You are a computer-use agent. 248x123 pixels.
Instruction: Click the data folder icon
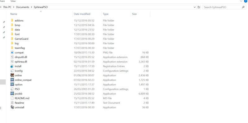(x=12, y=30)
